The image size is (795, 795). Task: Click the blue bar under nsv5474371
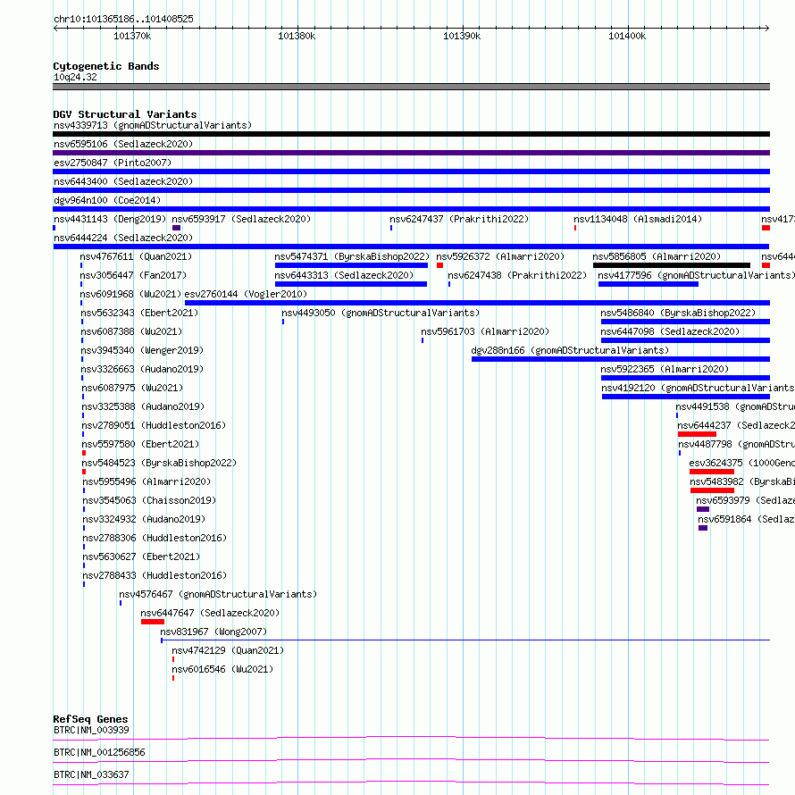pyautogui.click(x=351, y=265)
